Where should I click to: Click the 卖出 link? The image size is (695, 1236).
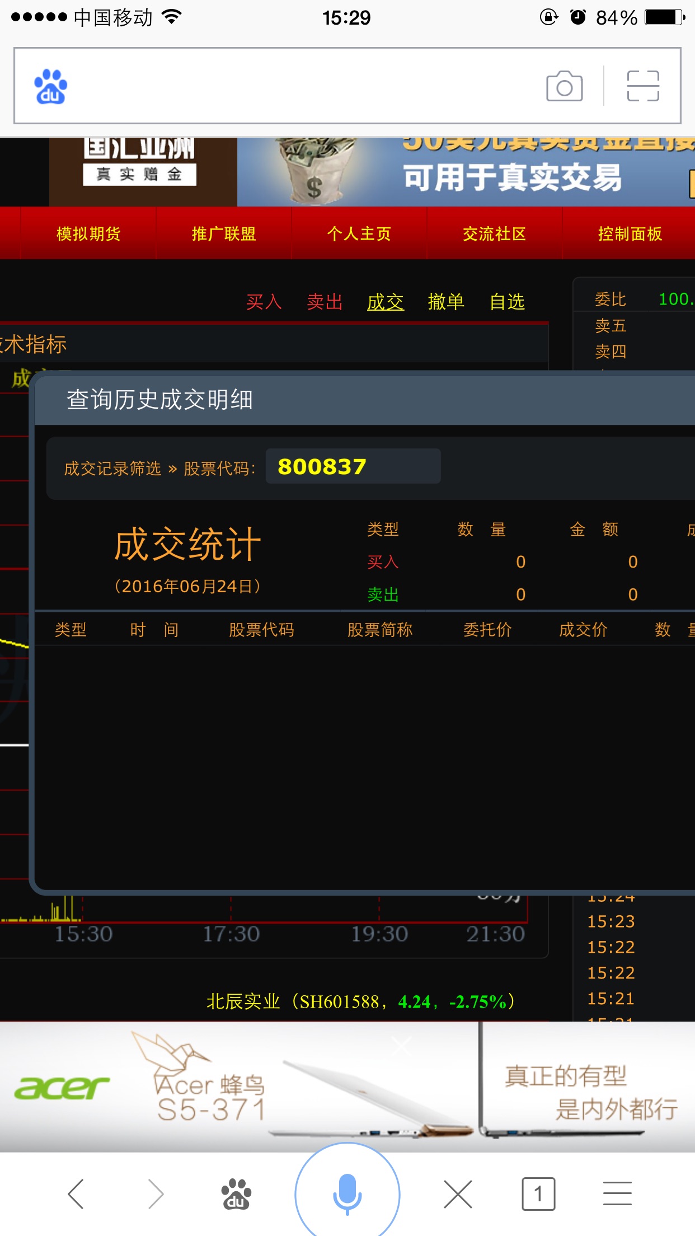pyautogui.click(x=325, y=302)
